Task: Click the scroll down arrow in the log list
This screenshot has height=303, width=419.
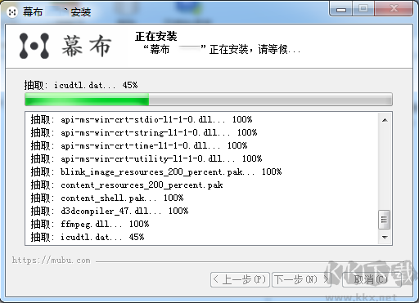Action: click(x=385, y=238)
